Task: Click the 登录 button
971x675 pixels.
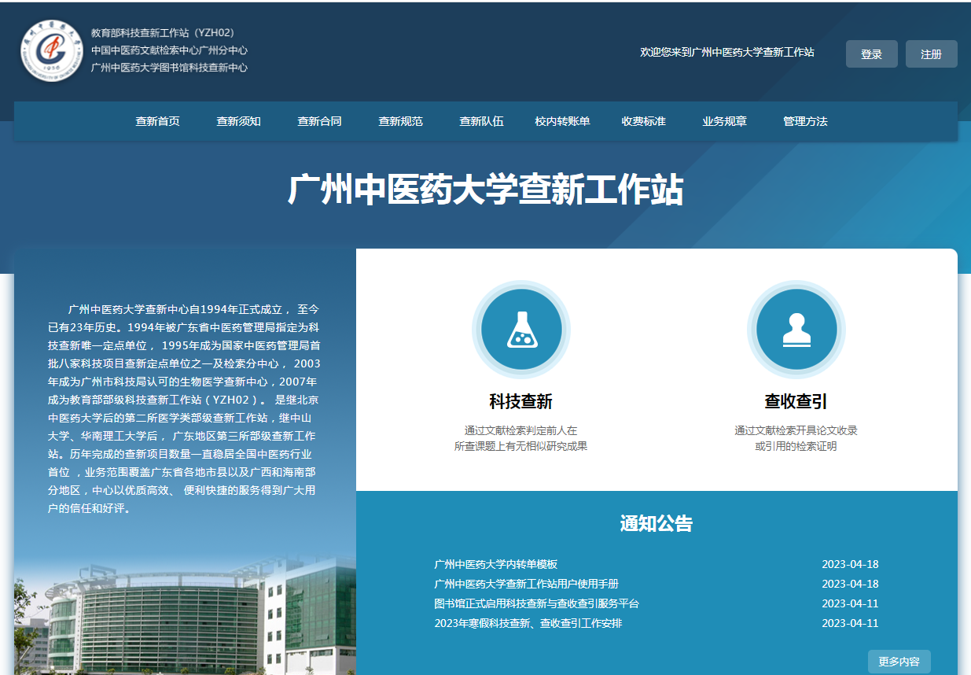Action: (x=872, y=54)
